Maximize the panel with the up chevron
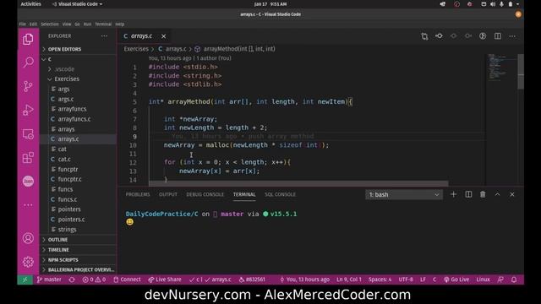Viewport: 541px width, 304px height. tap(497, 194)
